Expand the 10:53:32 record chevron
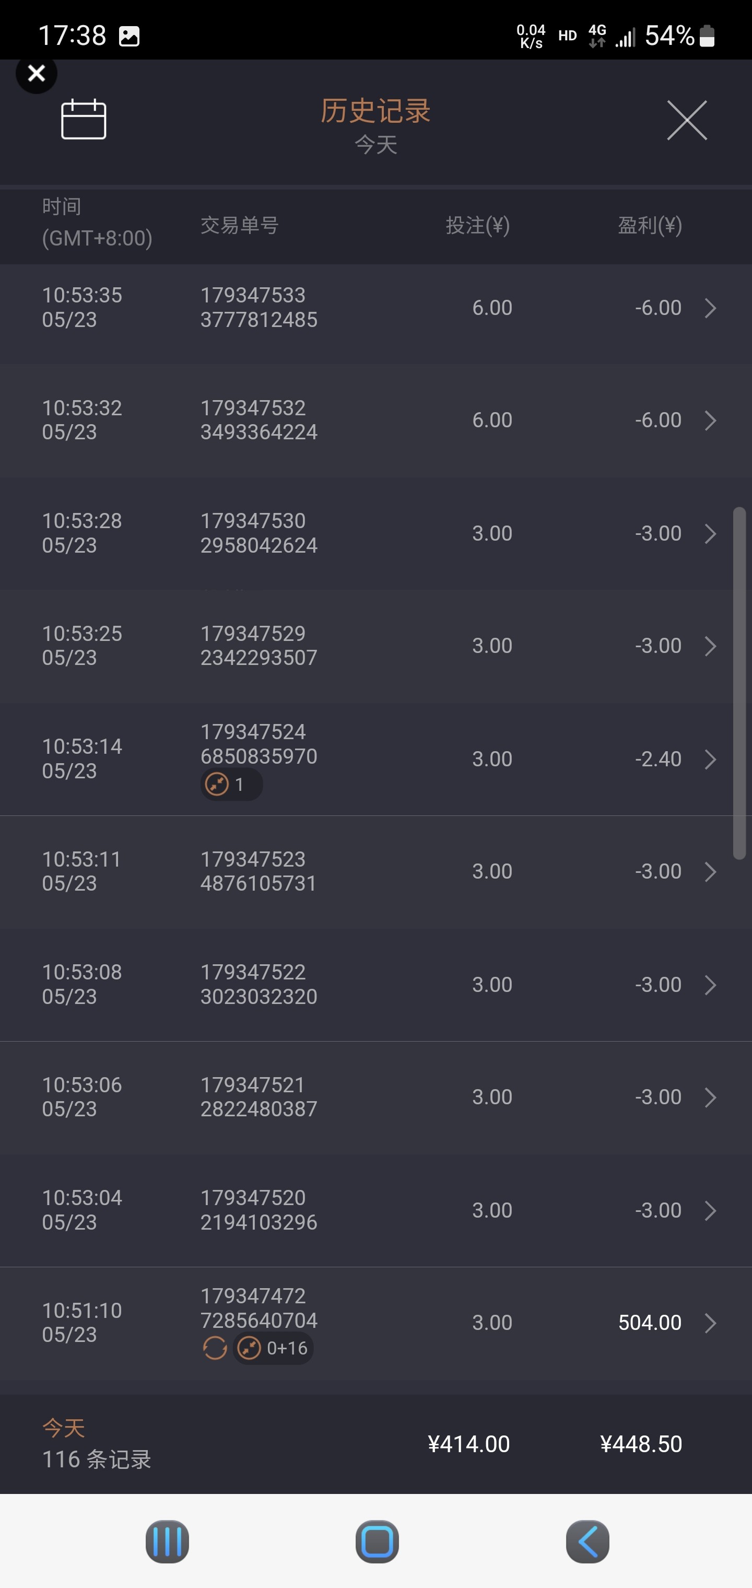The width and height of the screenshot is (752, 1588). pyautogui.click(x=710, y=421)
